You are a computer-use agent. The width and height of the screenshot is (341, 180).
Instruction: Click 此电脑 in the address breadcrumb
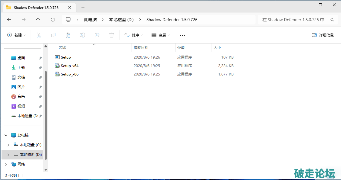pos(90,20)
